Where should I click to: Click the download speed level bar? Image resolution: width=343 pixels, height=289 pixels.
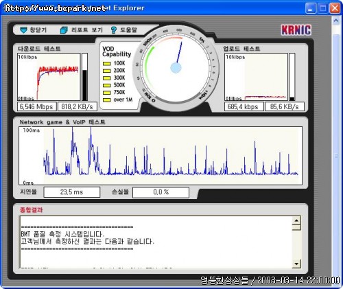tap(84, 77)
